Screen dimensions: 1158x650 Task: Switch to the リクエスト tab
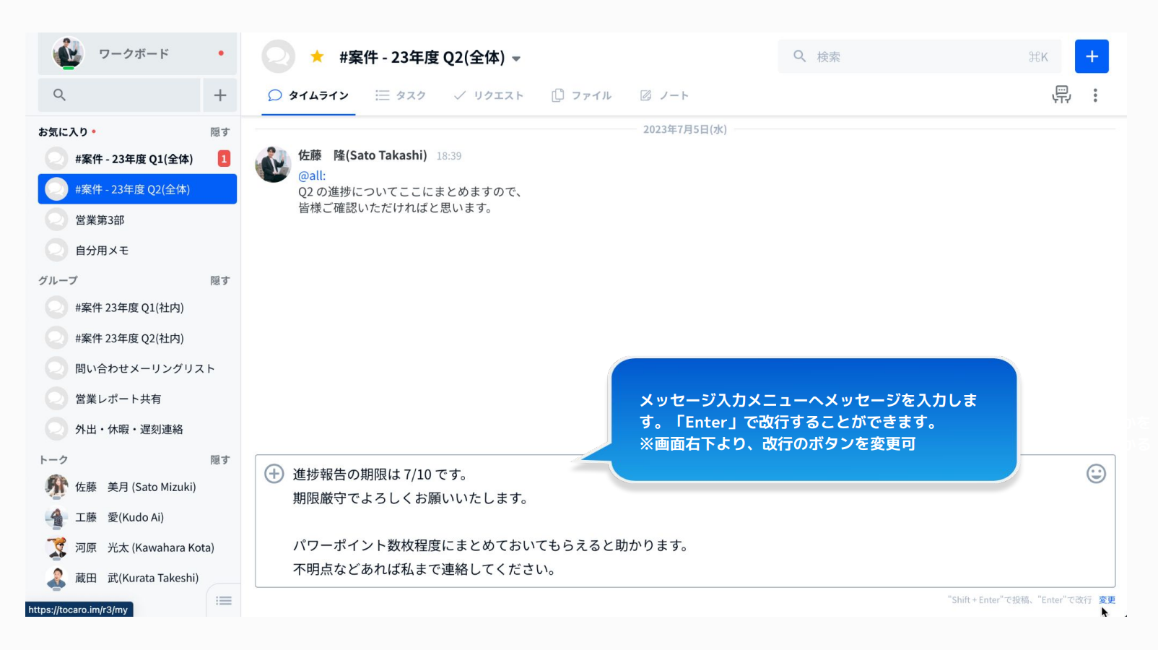pyautogui.click(x=489, y=95)
